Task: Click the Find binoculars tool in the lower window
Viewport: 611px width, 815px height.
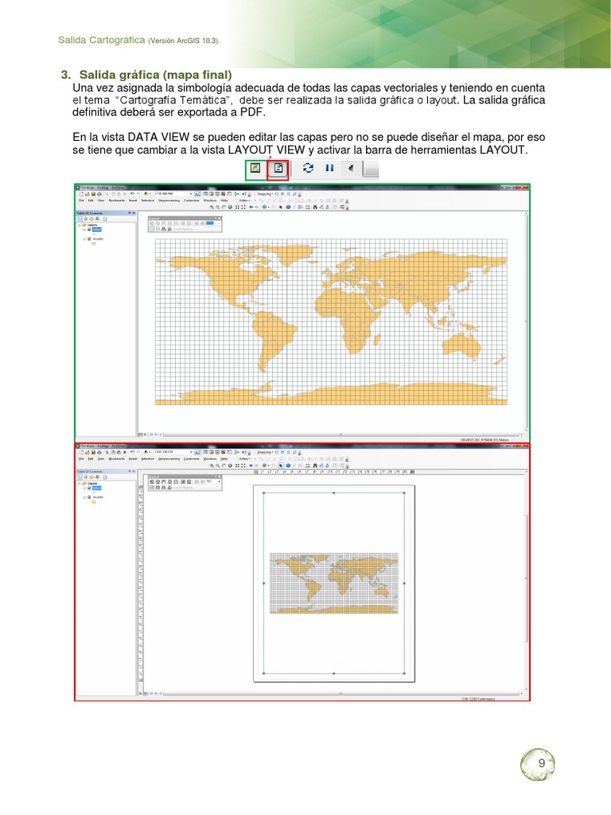Action: tap(315, 465)
